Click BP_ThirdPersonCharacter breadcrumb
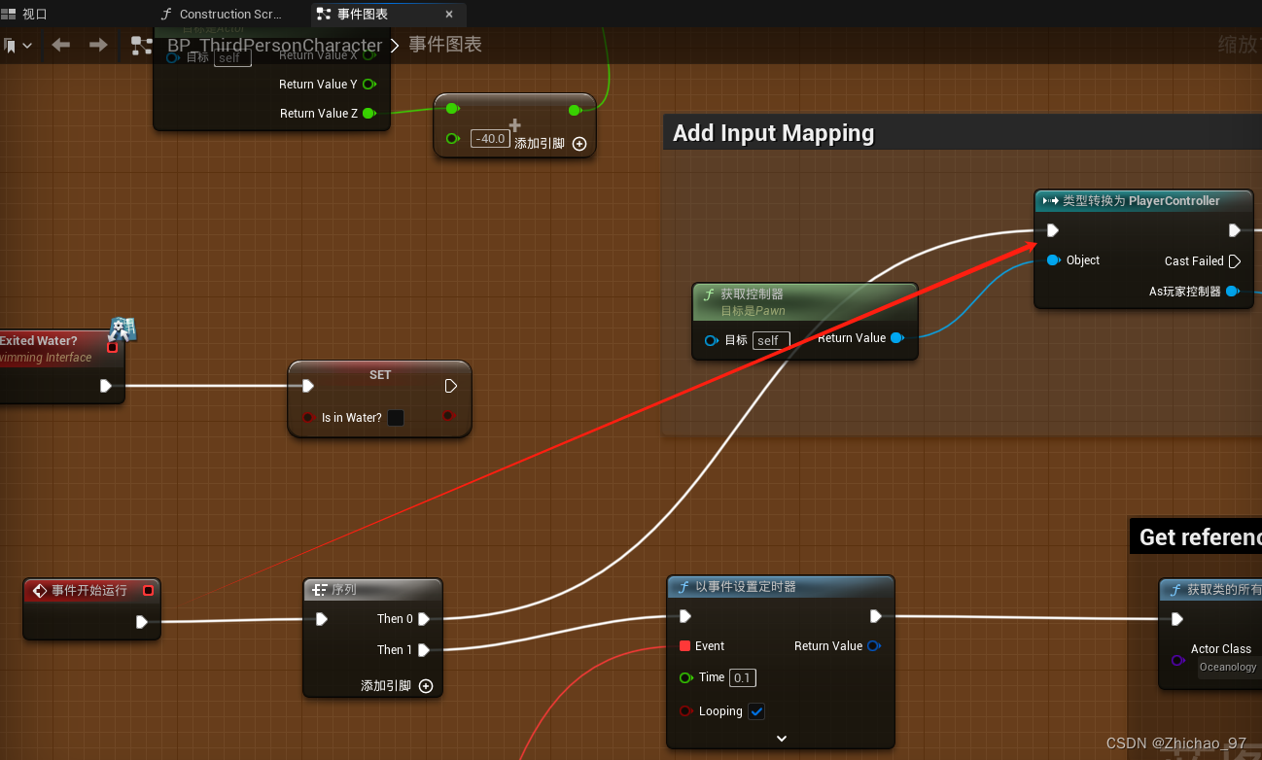Screen dimensions: 1262x760 275,46
